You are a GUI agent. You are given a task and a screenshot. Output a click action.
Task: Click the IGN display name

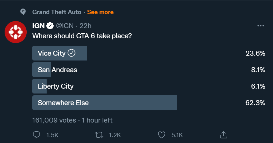[x=38, y=26]
